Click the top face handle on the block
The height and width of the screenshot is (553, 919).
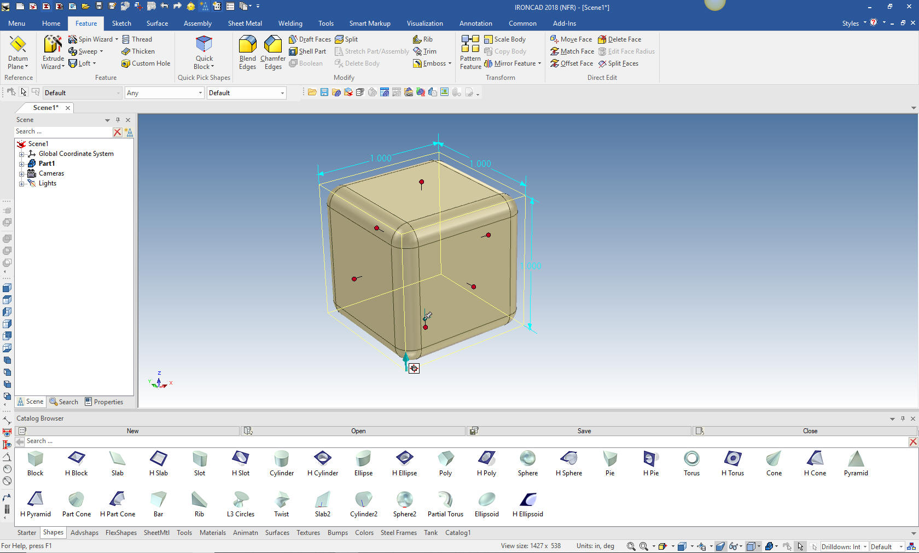(421, 182)
